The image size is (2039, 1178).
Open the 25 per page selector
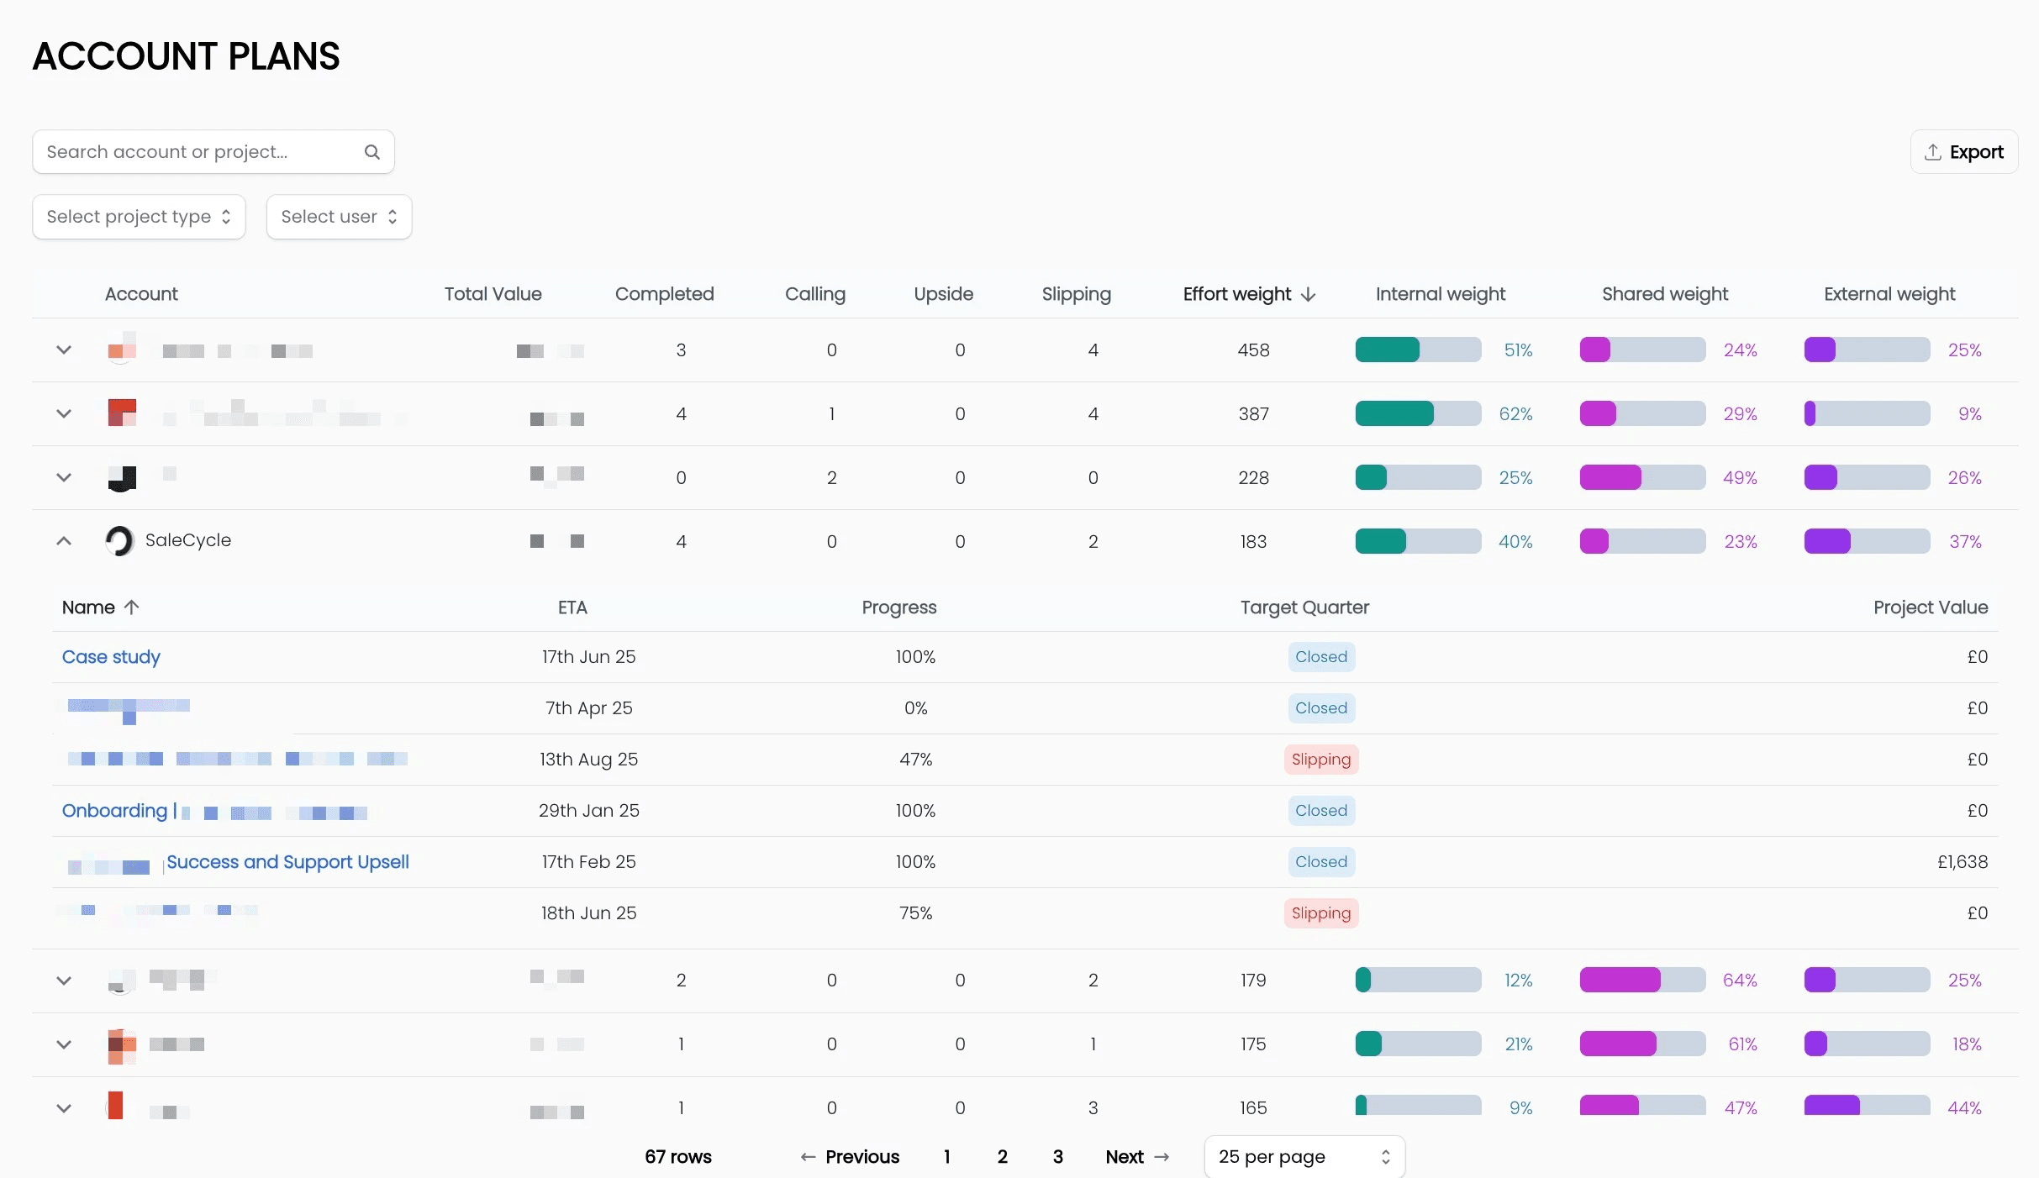click(x=1304, y=1157)
